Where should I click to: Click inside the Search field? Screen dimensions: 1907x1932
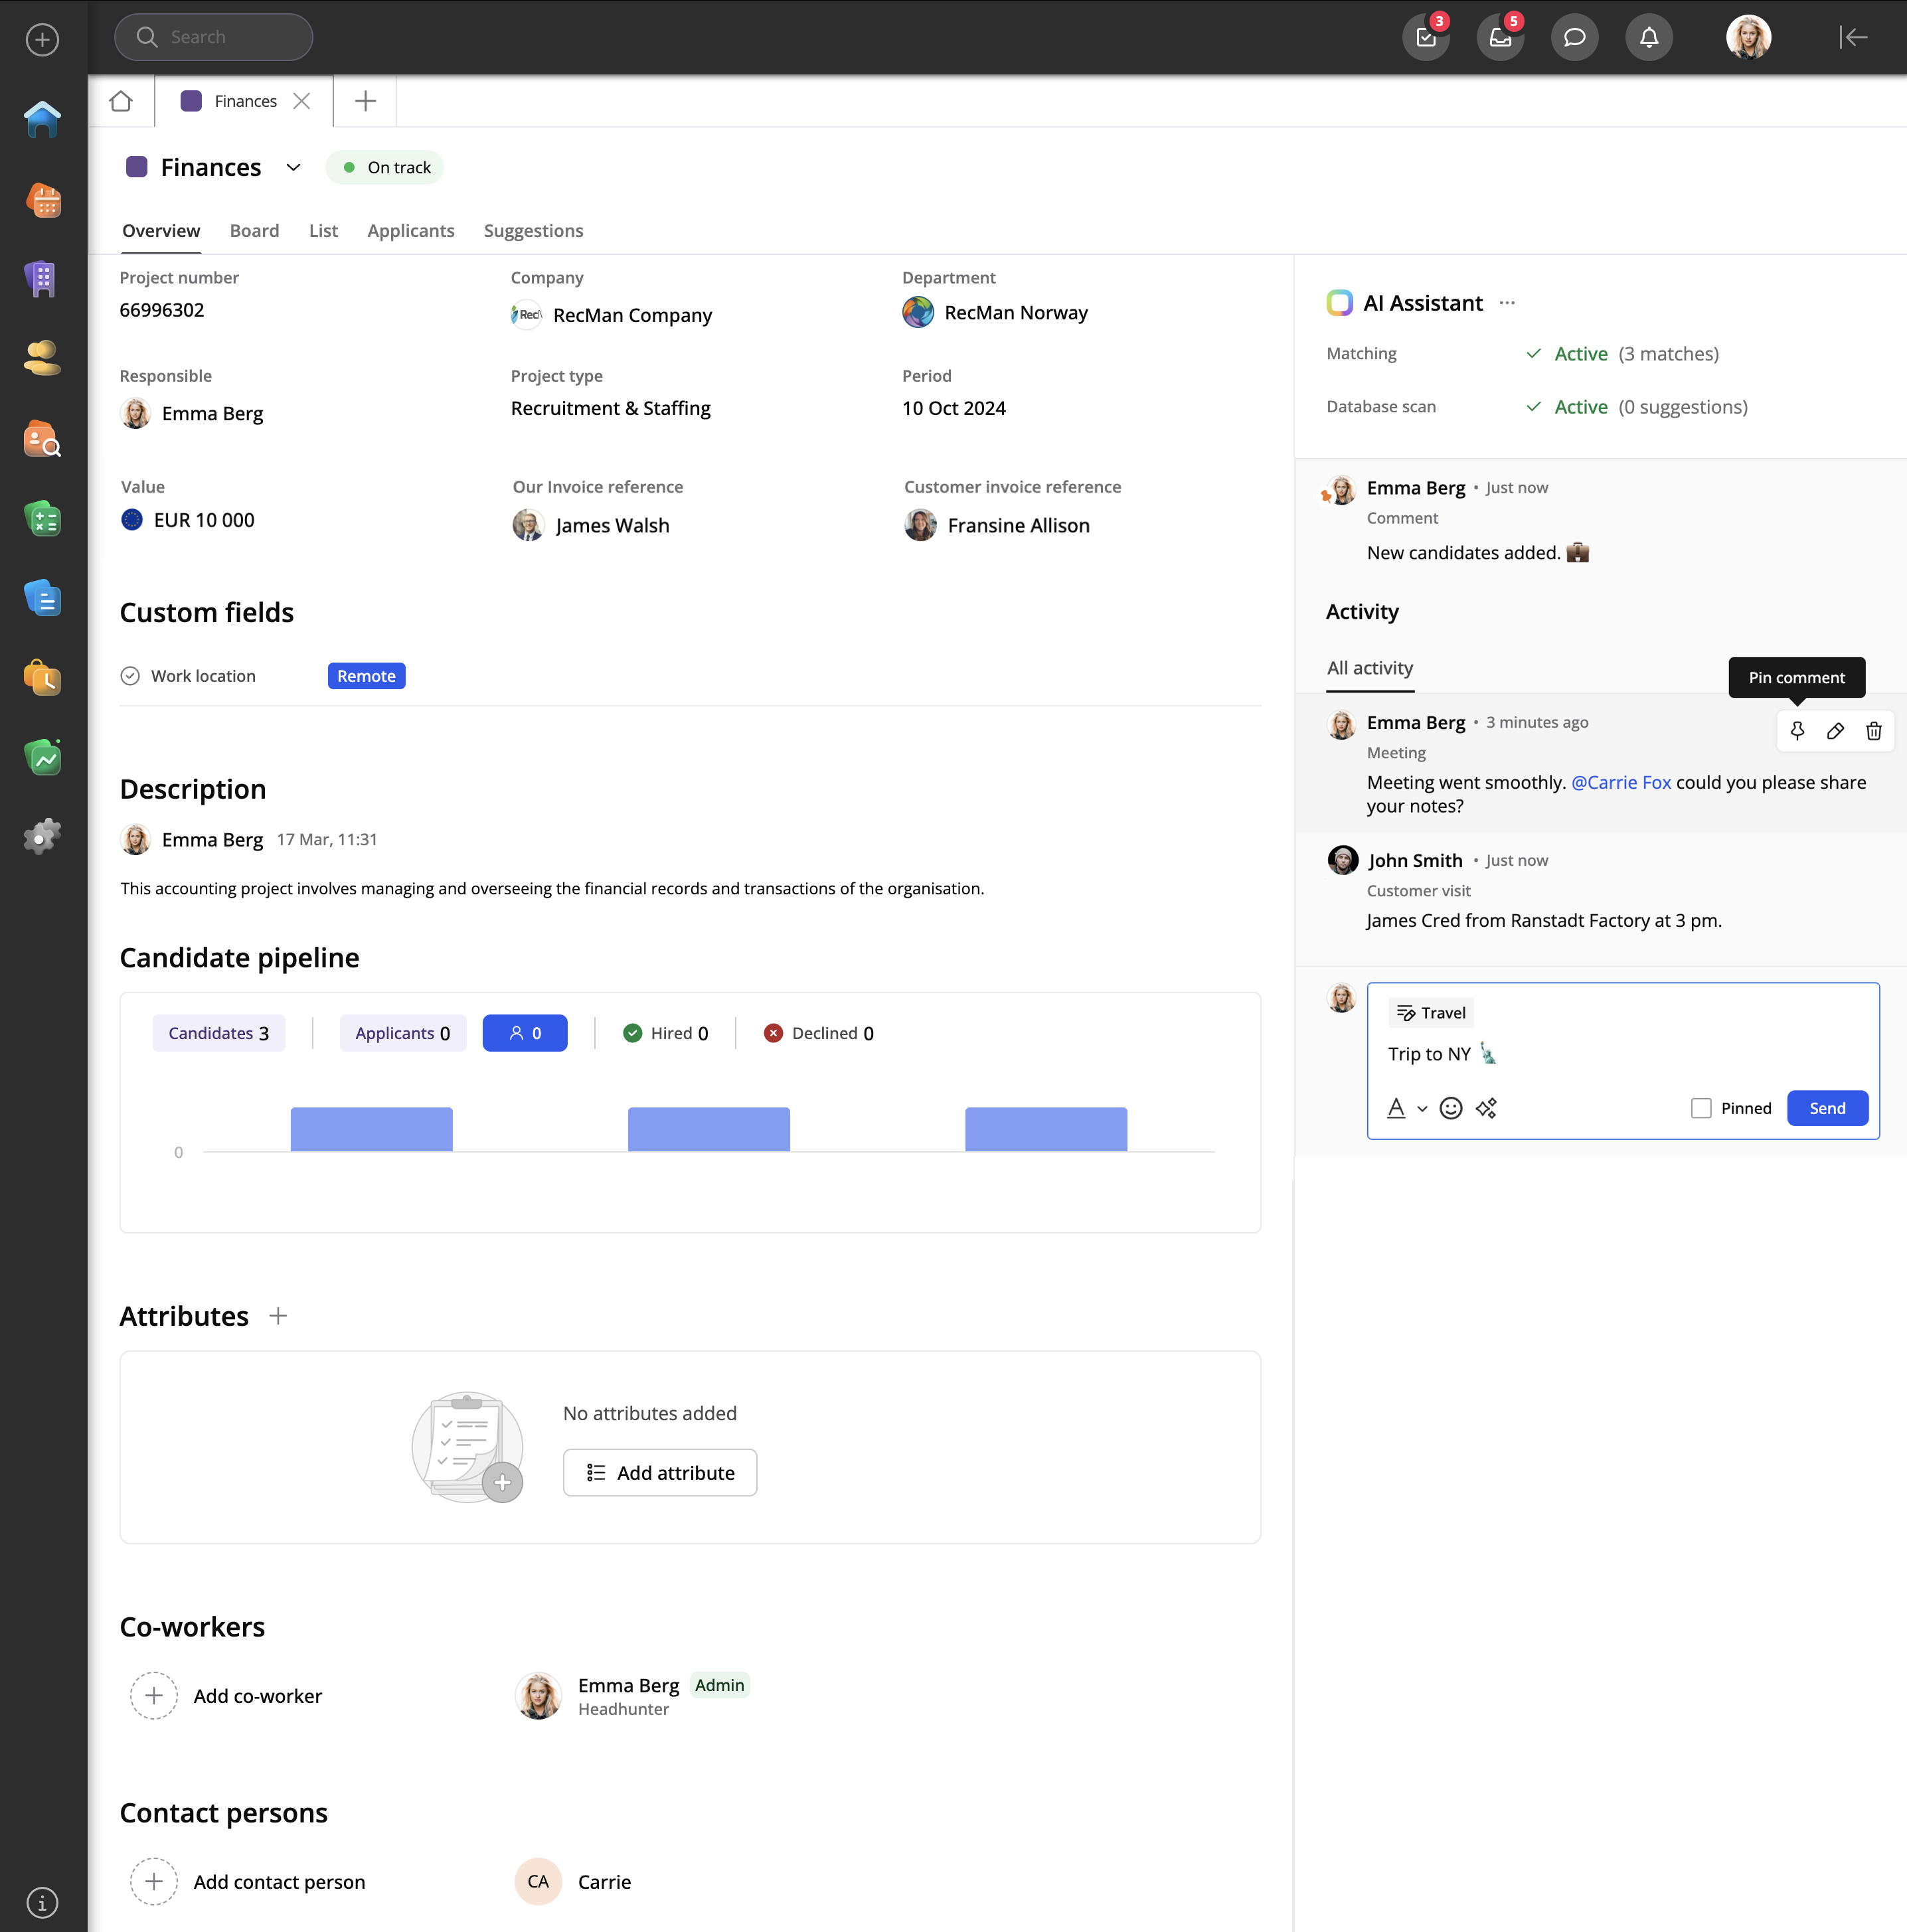click(x=213, y=37)
